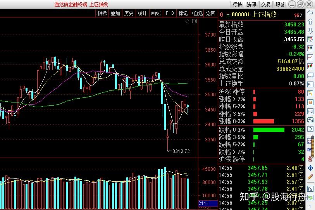
Task: Click the 2111 blue volume value box
Action: click(x=208, y=203)
